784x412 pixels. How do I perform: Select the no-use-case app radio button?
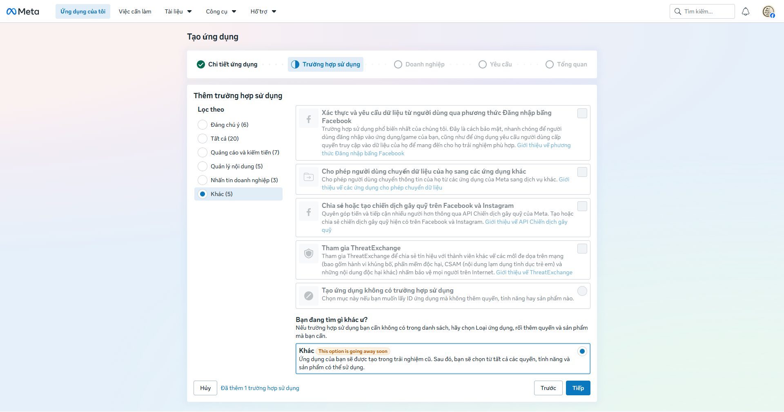coord(582,291)
